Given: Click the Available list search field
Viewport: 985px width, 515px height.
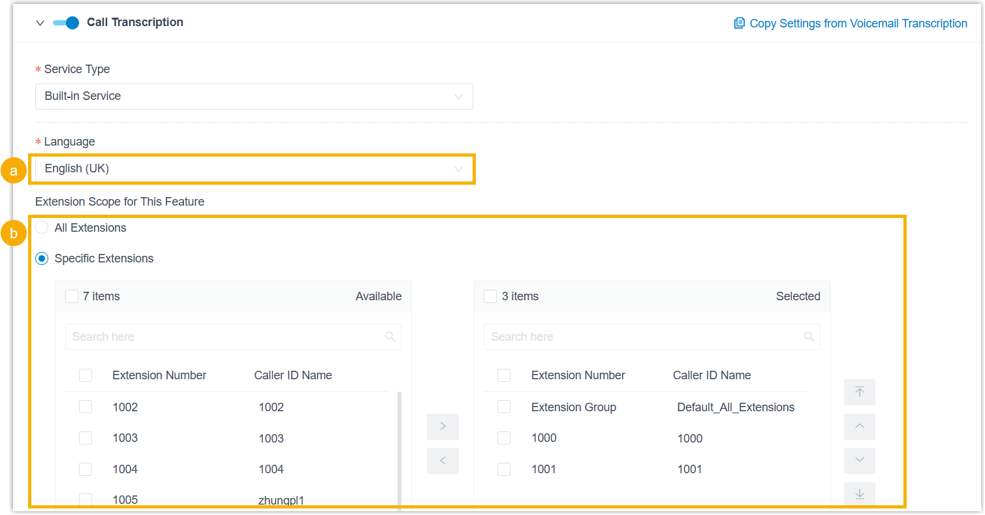Looking at the screenshot, I should 233,337.
